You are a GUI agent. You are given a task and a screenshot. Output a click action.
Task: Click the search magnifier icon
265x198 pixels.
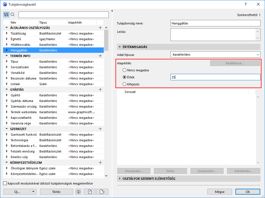13,15
